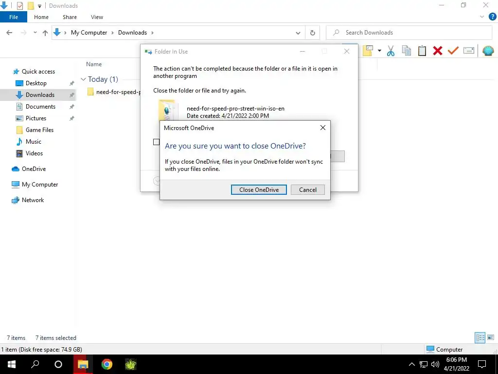Switch to large icons view in status bar
This screenshot has width=498, height=374.
[491, 337]
